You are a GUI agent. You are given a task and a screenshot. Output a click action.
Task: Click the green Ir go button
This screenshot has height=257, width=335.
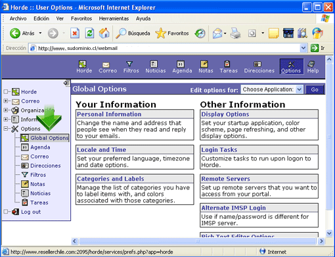click(317, 48)
